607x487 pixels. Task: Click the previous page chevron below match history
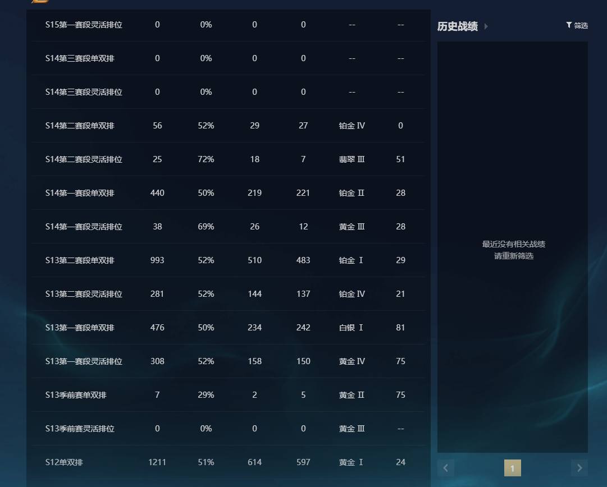pos(445,467)
